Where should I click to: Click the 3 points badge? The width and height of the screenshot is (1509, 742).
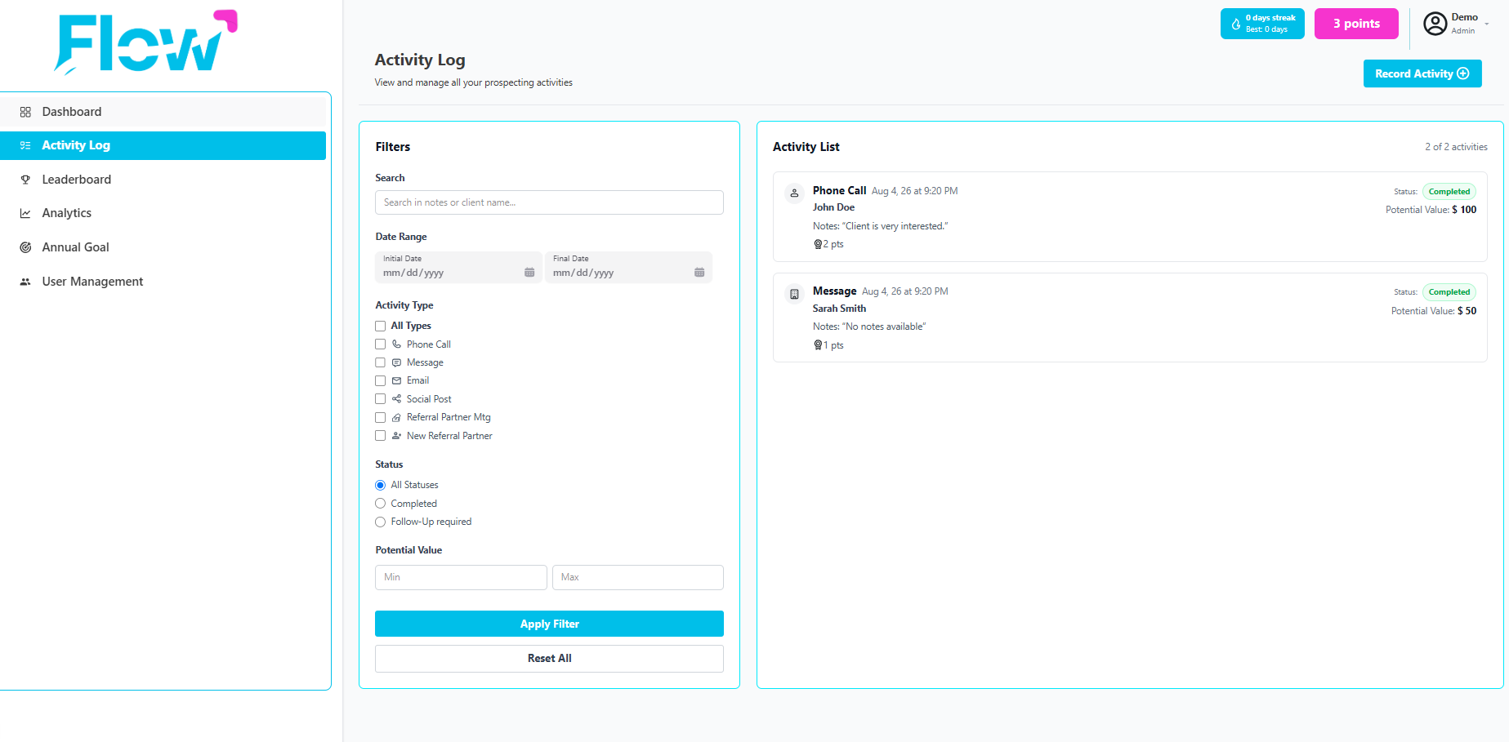1356,24
